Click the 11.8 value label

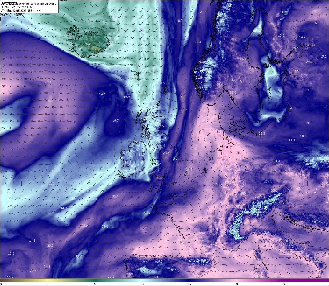tap(105, 226)
